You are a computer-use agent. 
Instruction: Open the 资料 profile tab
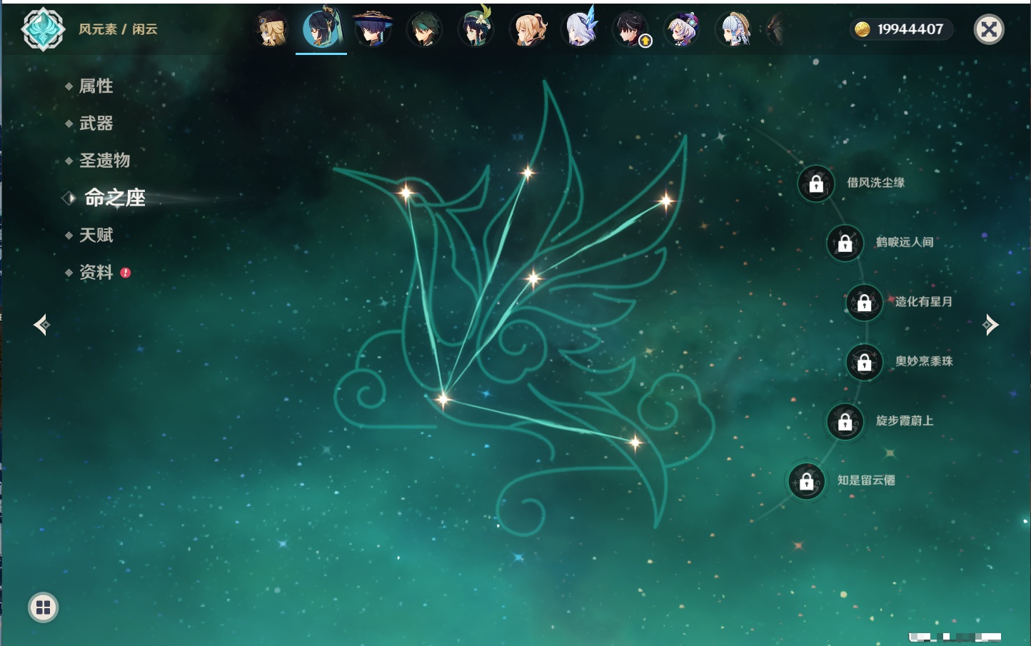coord(96,272)
